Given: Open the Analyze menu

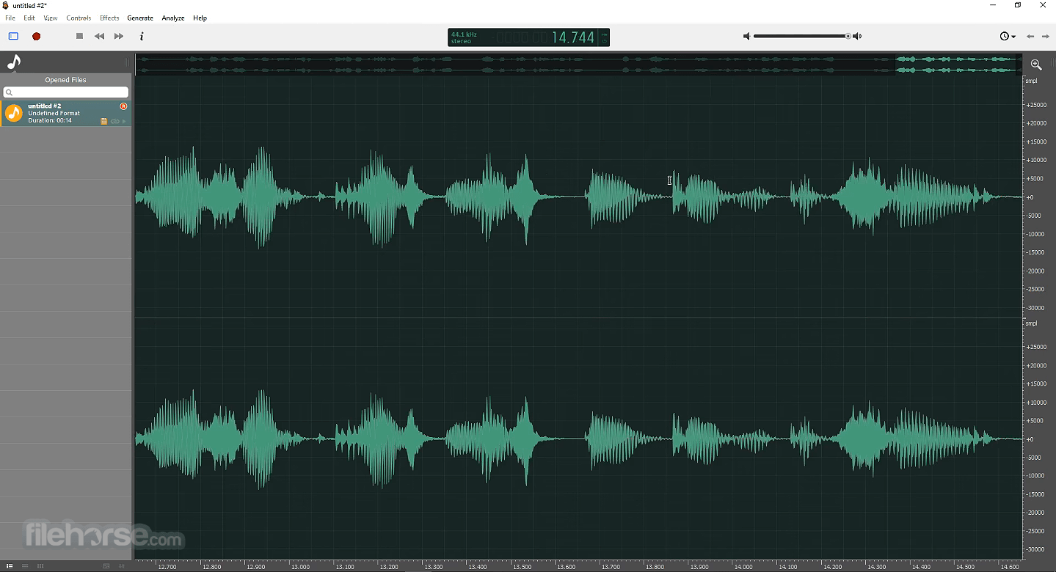Looking at the screenshot, I should coord(173,18).
